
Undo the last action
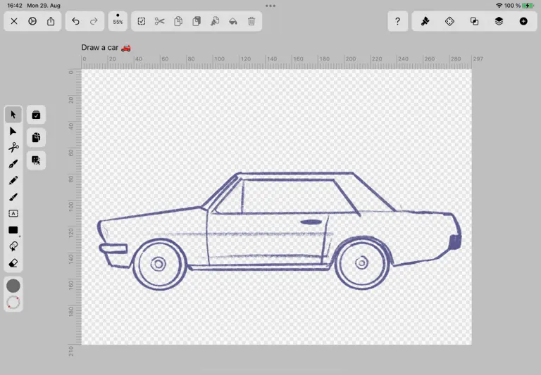tap(75, 21)
